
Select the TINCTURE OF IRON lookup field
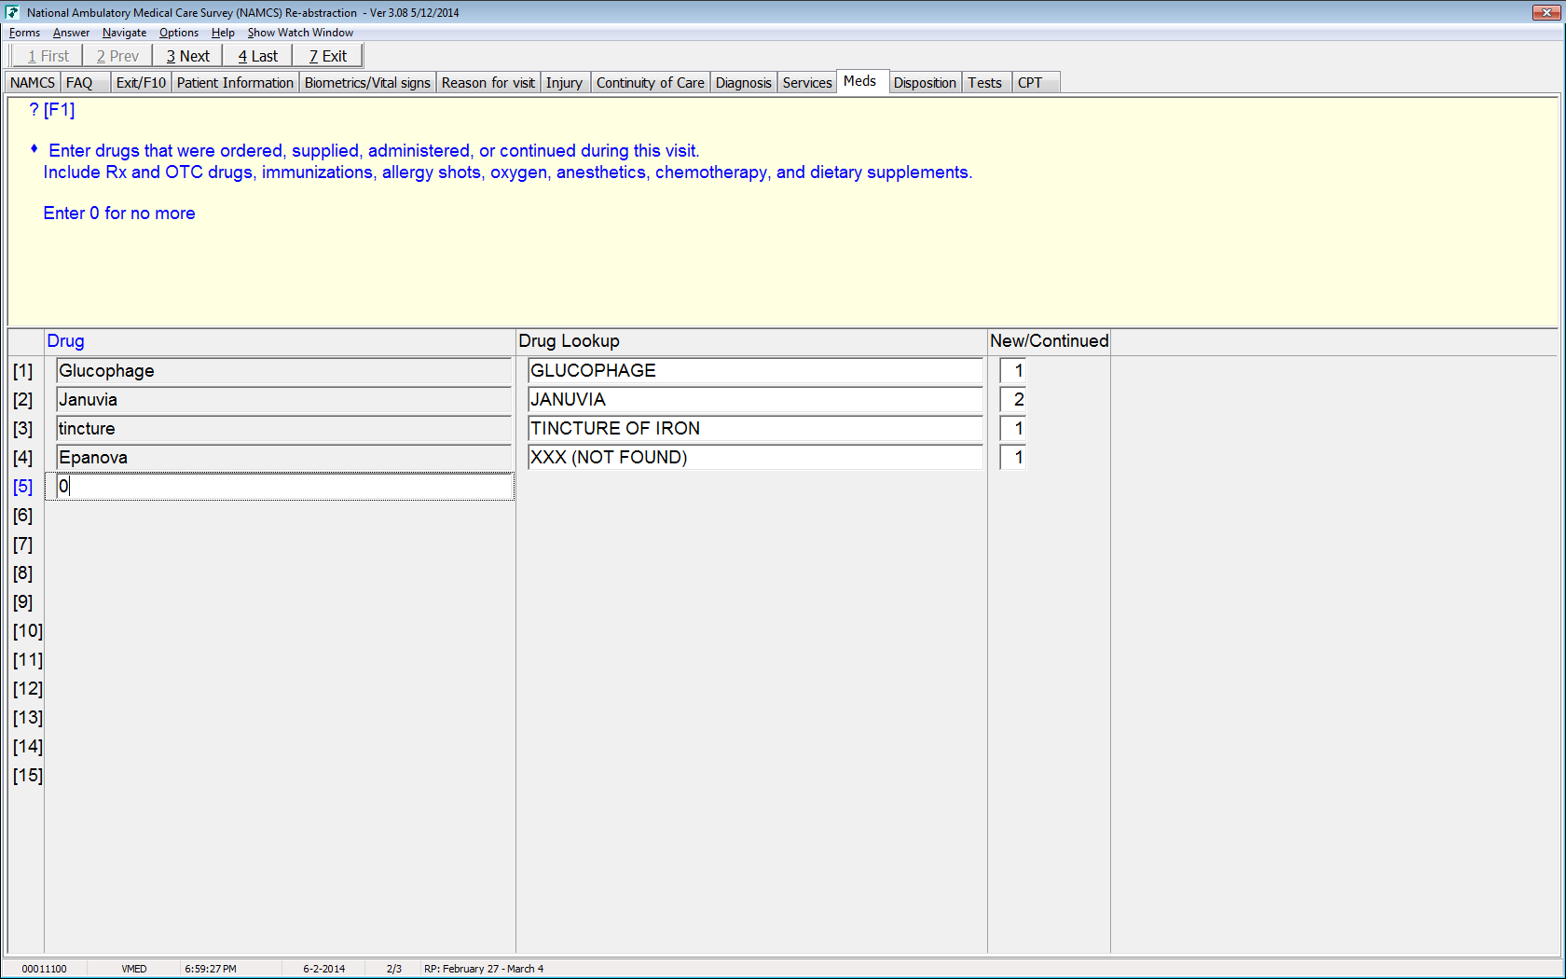point(755,429)
